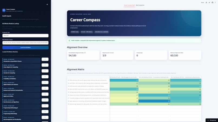Click the Career Compass hero title
The image size is (218, 122).
coord(85,20)
